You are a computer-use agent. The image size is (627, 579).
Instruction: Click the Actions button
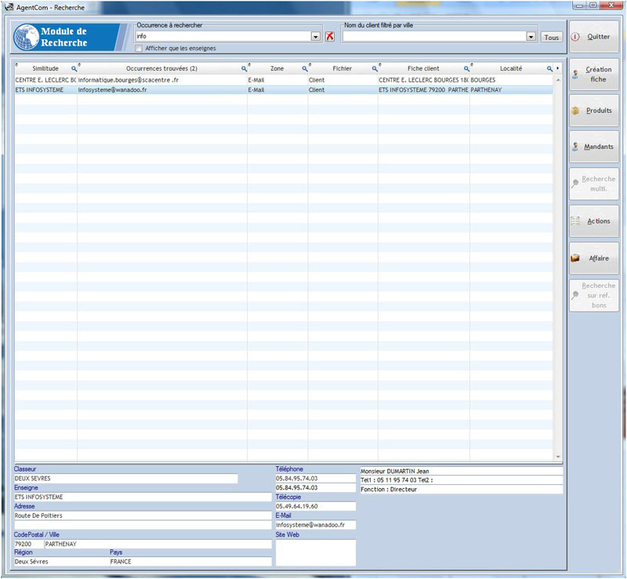click(594, 221)
